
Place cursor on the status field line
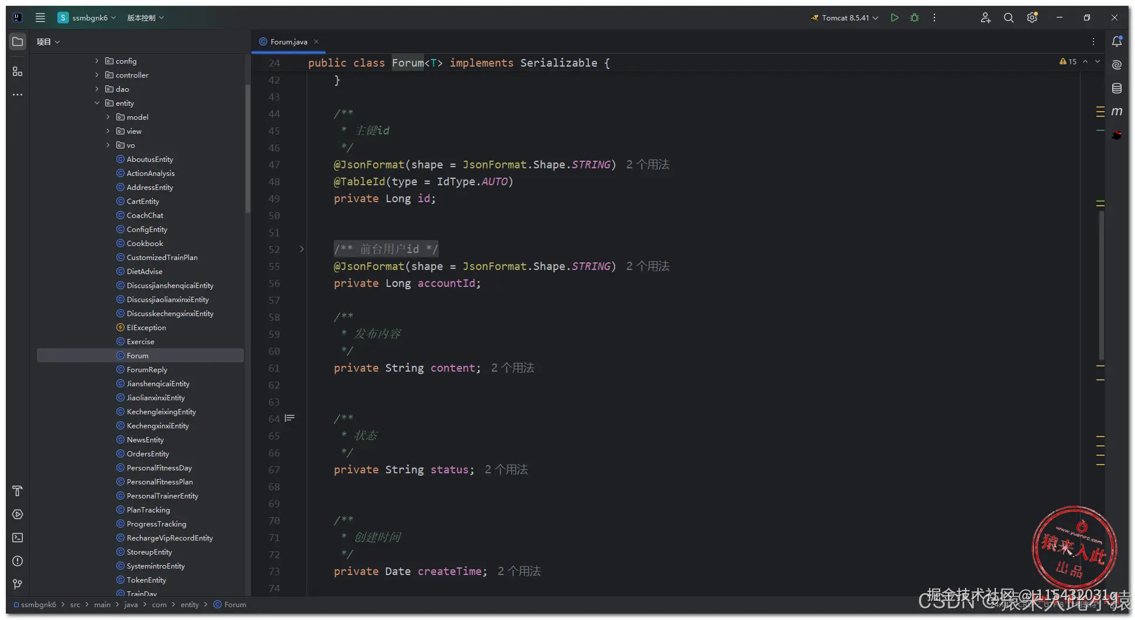click(x=404, y=469)
